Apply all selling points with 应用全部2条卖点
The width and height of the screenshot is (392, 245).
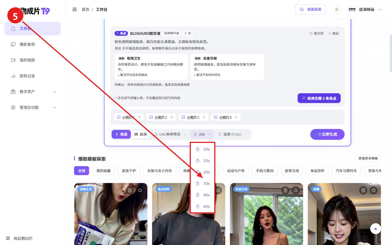point(319,98)
